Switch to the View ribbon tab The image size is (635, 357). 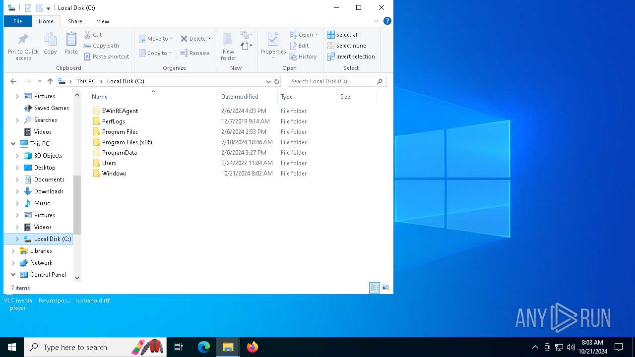pyautogui.click(x=103, y=21)
